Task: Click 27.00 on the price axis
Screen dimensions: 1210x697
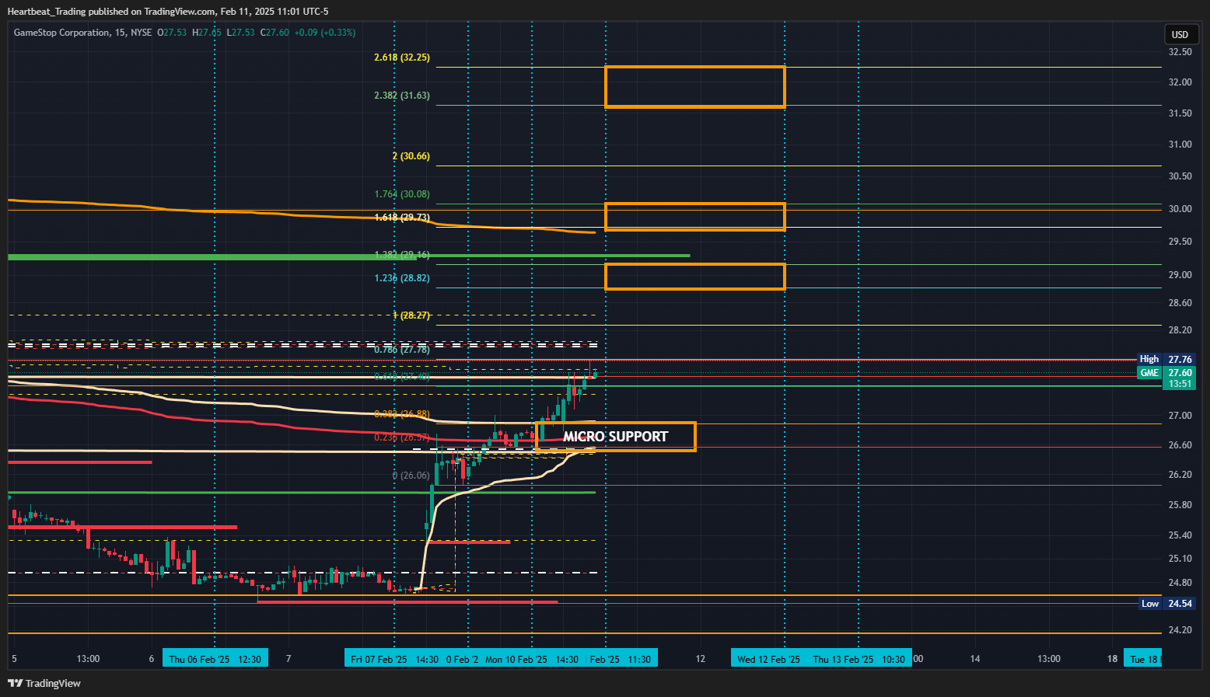Action: pos(1180,416)
